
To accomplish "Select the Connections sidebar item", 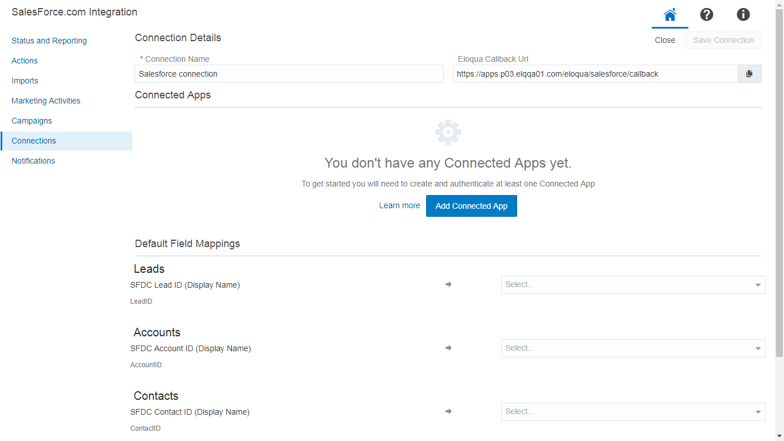I will 34,141.
